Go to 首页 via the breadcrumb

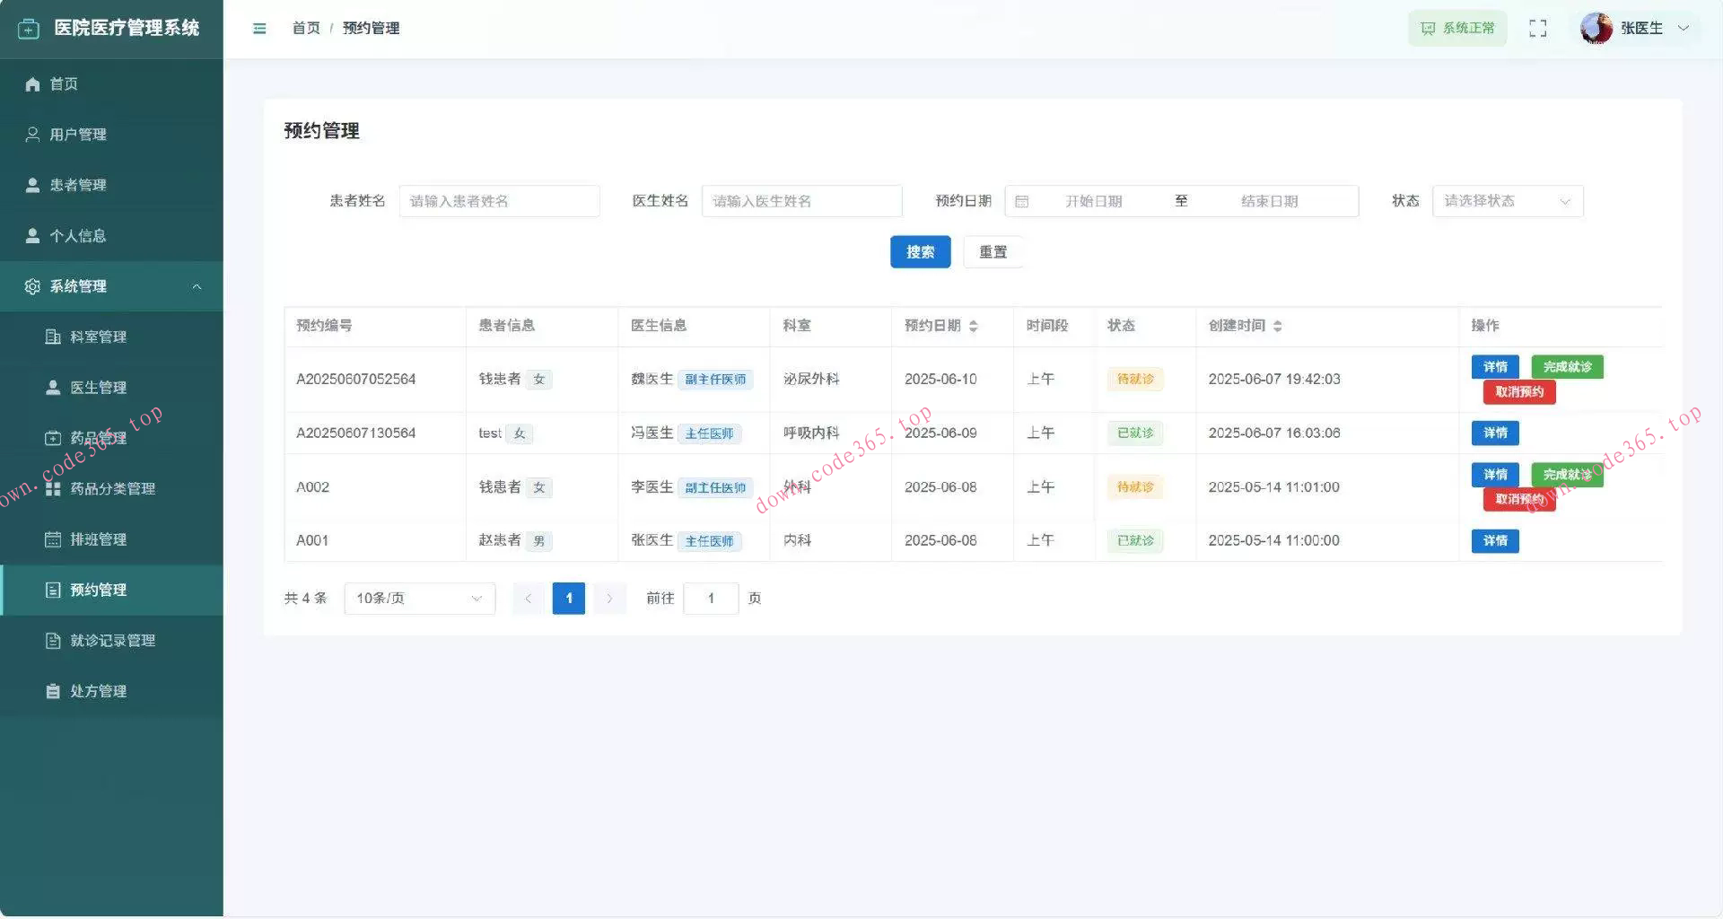[x=306, y=28]
